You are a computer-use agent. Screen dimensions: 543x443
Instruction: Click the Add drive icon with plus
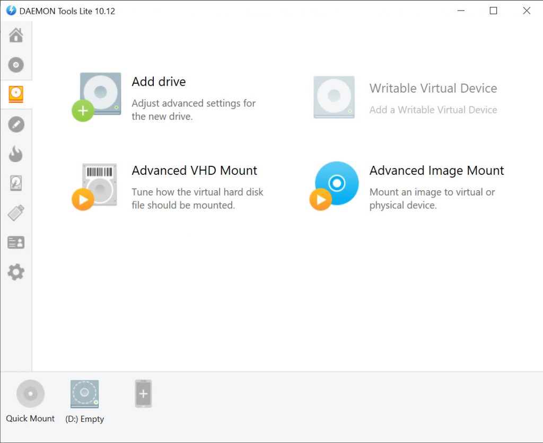tap(97, 96)
